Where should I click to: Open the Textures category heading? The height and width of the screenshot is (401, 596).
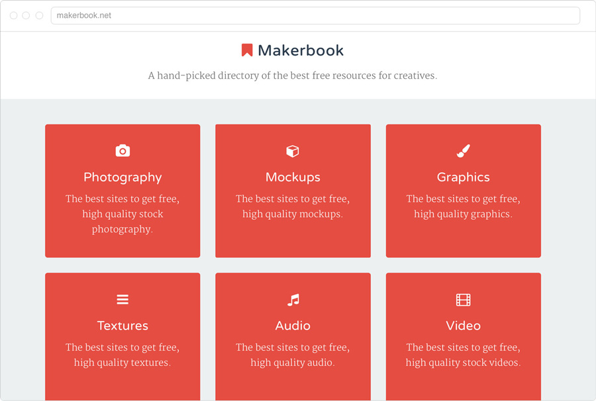pyautogui.click(x=123, y=326)
